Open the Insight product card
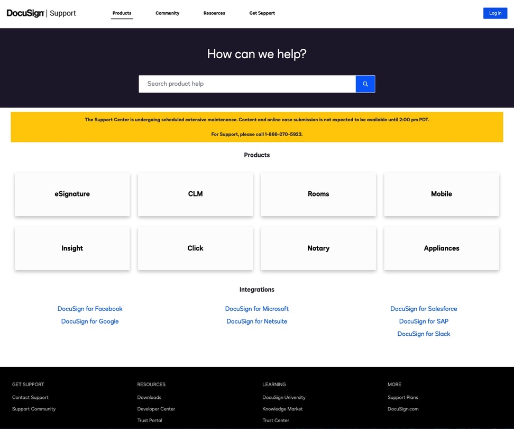The width and height of the screenshot is (514, 429). [72, 248]
